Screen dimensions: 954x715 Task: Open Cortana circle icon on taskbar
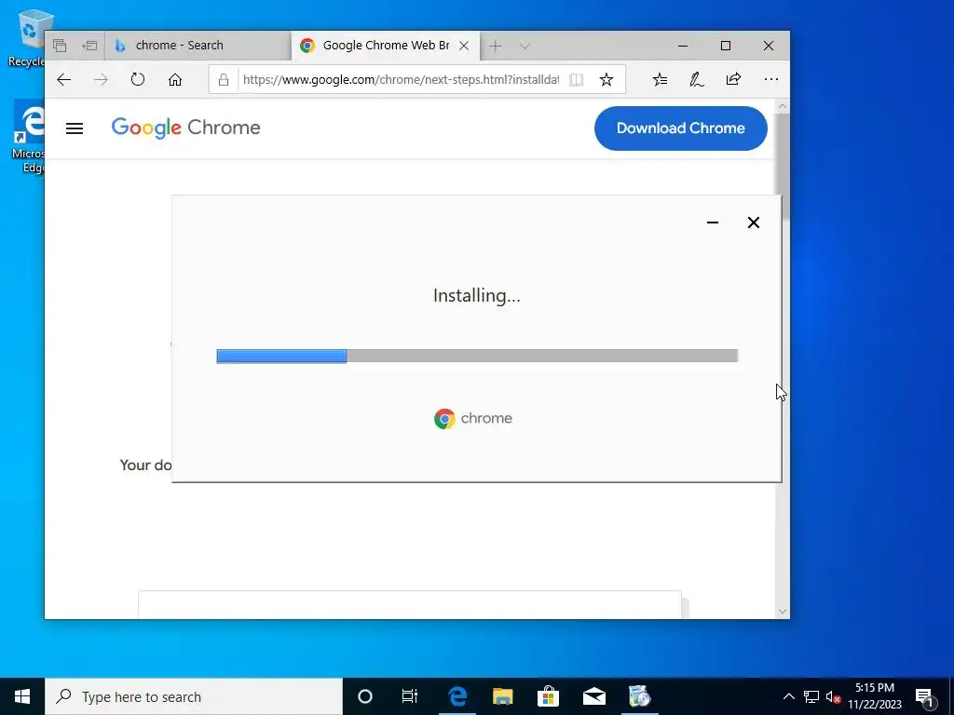pos(365,696)
